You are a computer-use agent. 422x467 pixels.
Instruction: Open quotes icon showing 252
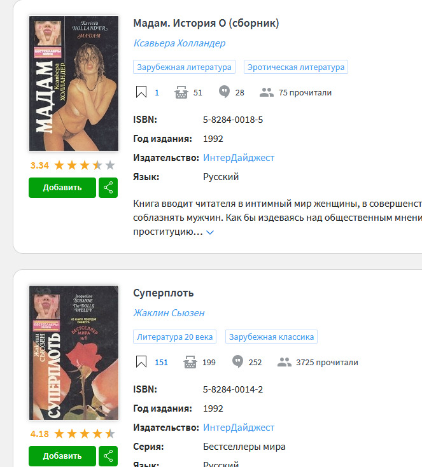237,362
